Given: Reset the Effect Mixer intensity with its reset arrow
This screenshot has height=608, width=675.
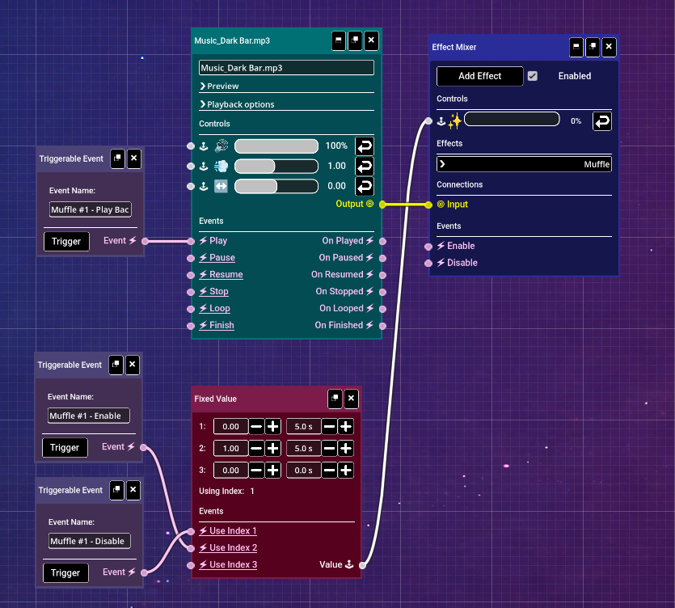Looking at the screenshot, I should coord(601,120).
